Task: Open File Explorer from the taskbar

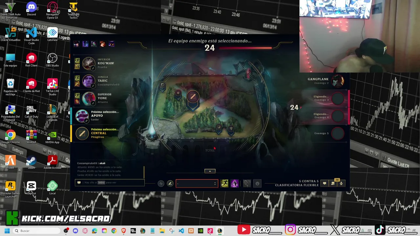Action: coord(162,231)
